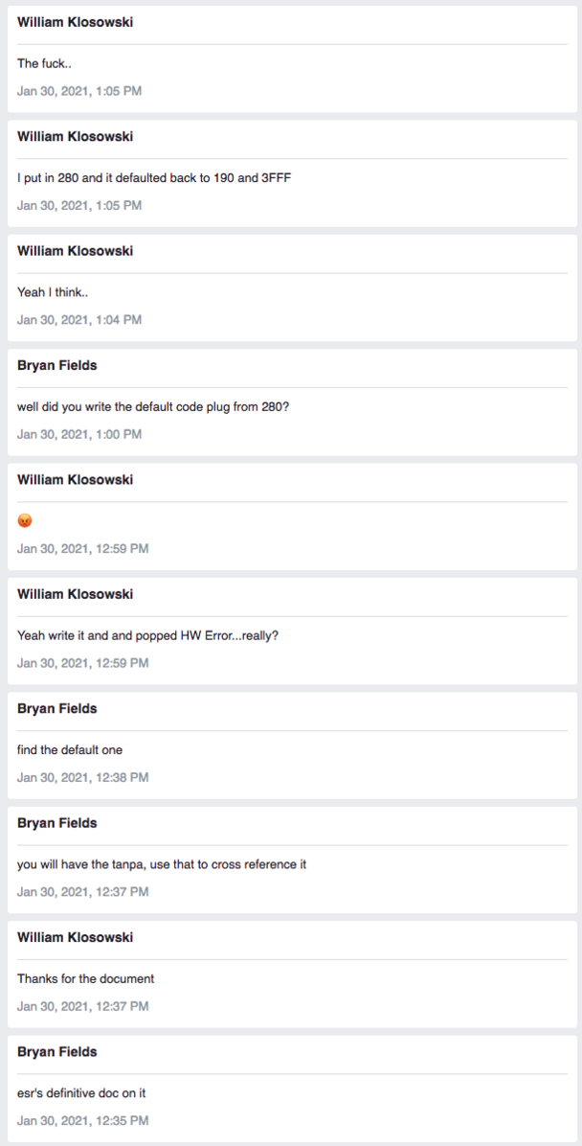Click William Klosowski name above angry emoji
582x1146 pixels.
click(75, 479)
